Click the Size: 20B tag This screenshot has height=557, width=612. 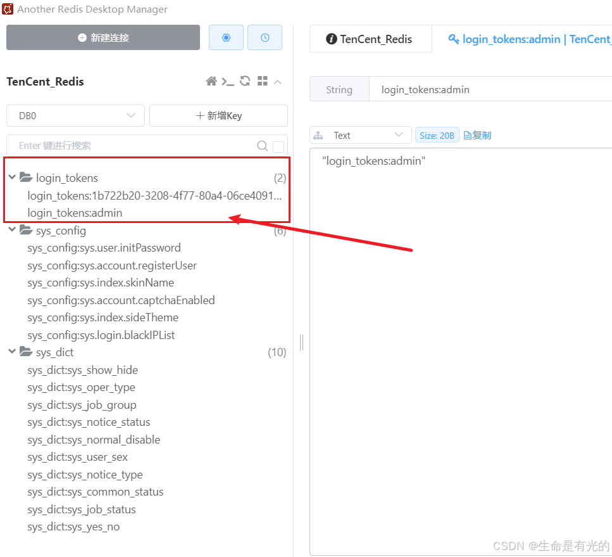[x=437, y=135]
